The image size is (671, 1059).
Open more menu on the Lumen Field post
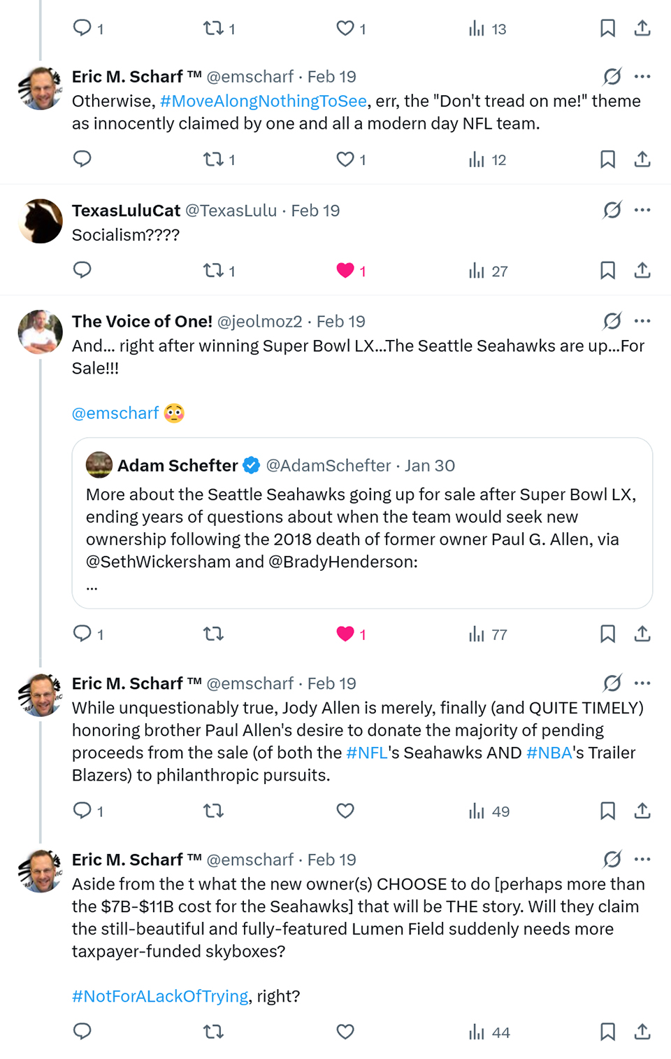point(642,859)
